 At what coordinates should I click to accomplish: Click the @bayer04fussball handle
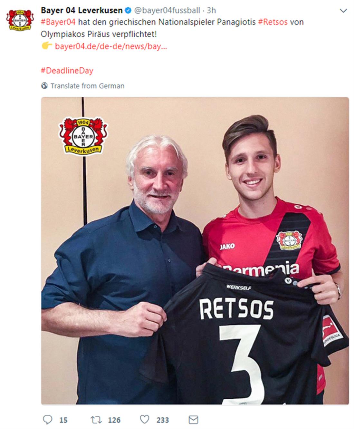click(x=167, y=10)
